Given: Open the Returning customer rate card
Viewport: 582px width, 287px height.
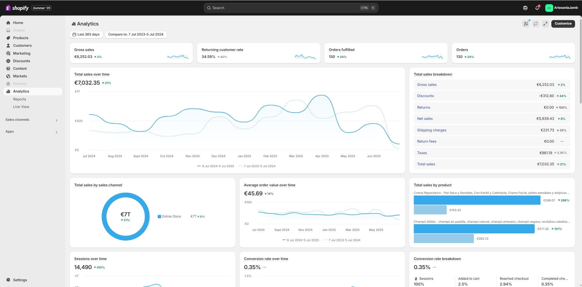Looking at the screenshot, I should pyautogui.click(x=259, y=53).
